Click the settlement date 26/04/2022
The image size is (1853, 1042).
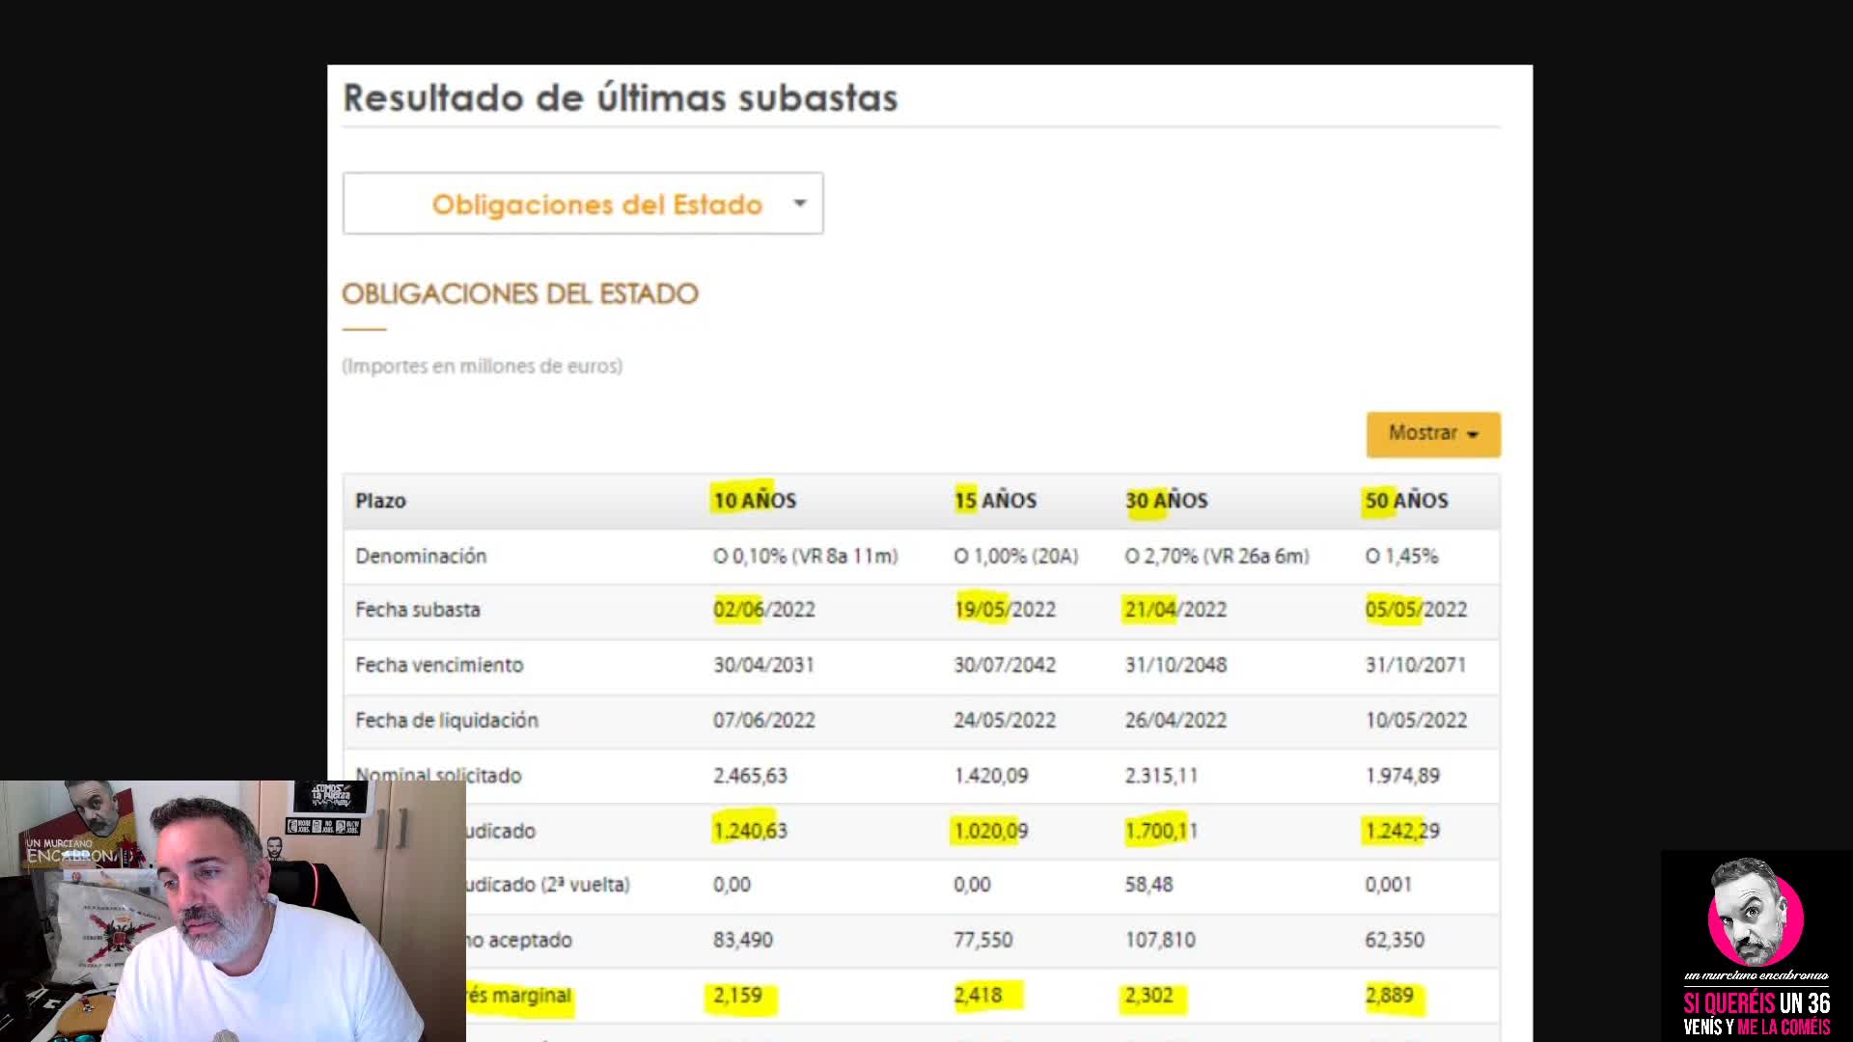(1175, 721)
